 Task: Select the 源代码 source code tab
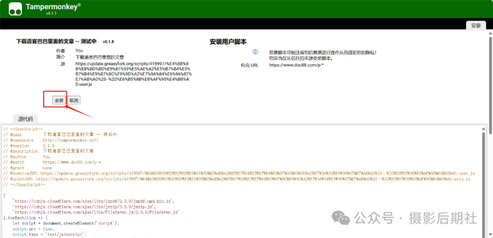(x=26, y=119)
